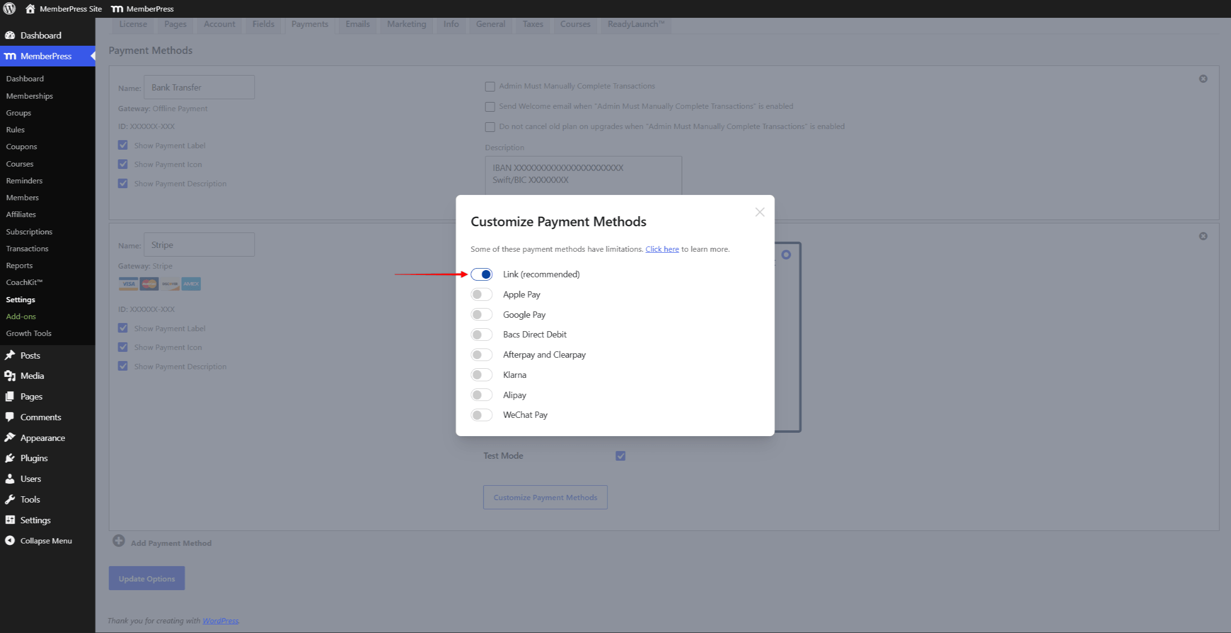1231x633 pixels.
Task: Click the Amex card icon
Action: [191, 284]
